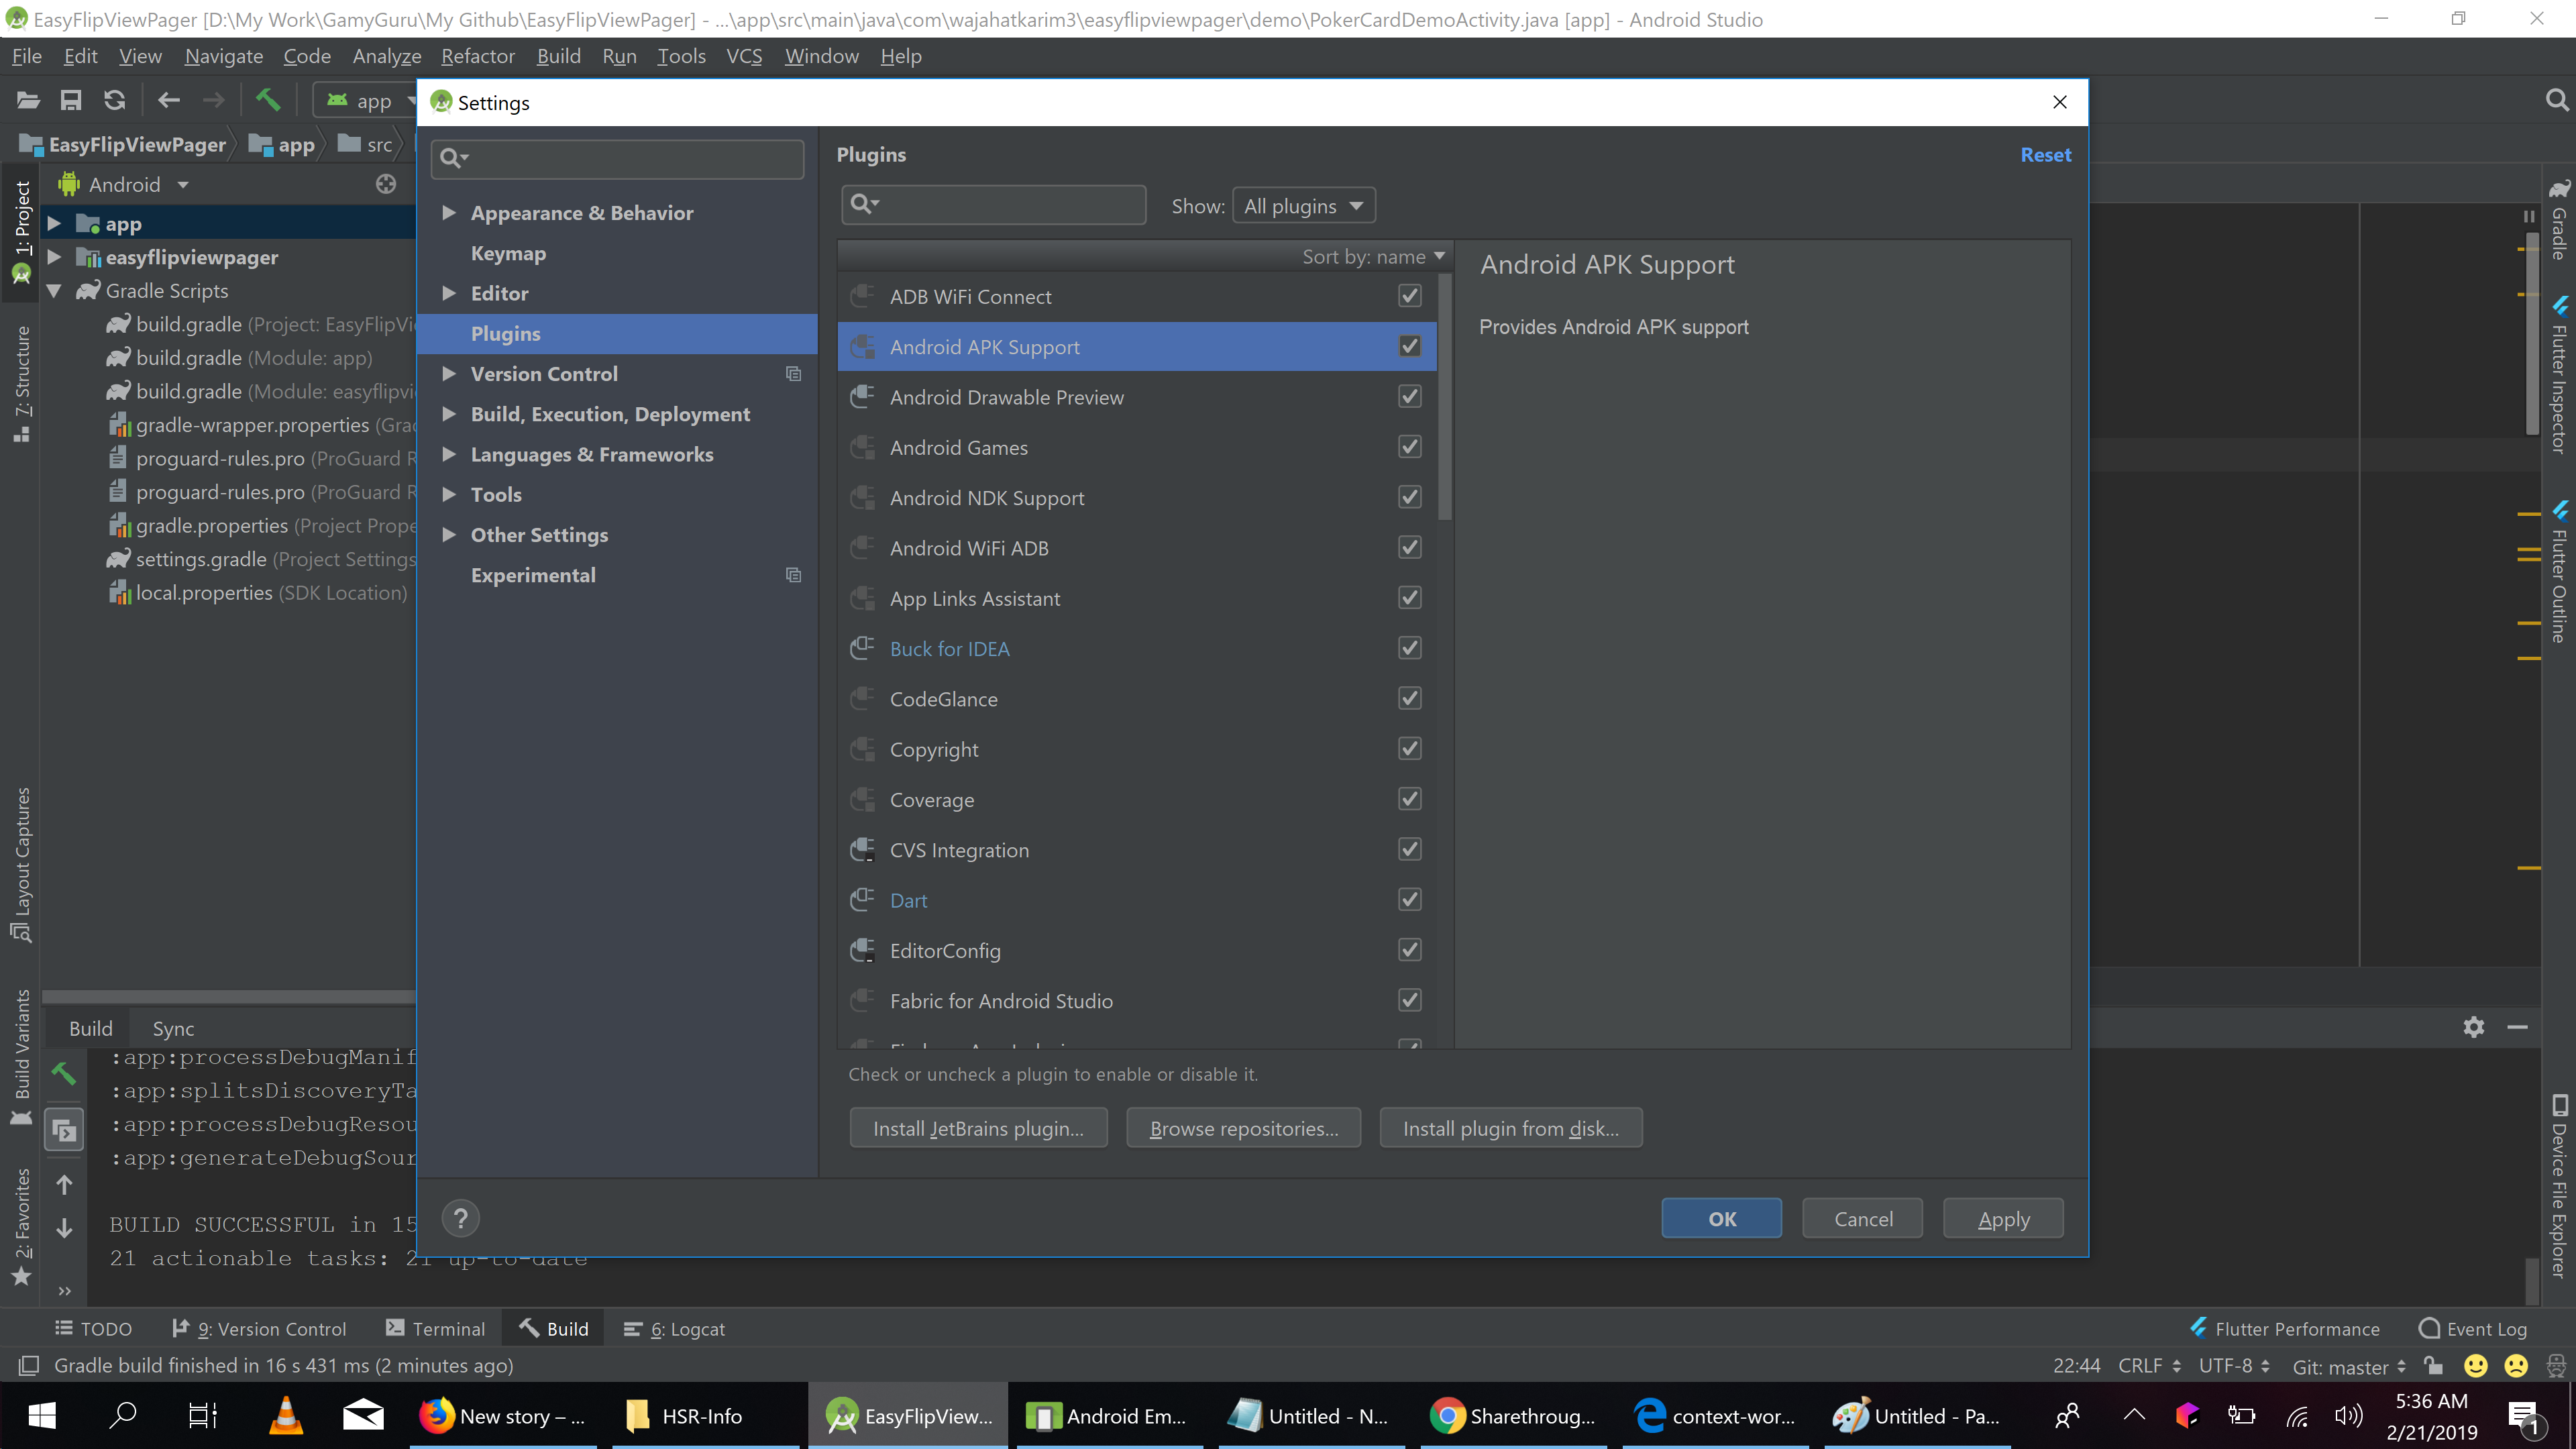Screen dimensions: 2576x1449
Task: Click the Open folder toolbar icon
Action: tap(28, 100)
